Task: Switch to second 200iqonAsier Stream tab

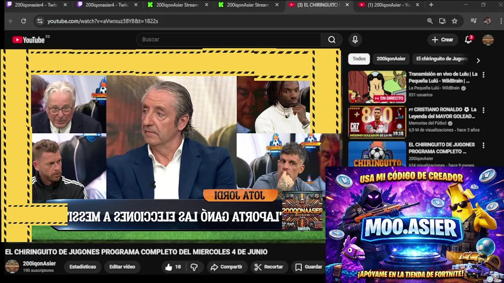Action: (248, 5)
